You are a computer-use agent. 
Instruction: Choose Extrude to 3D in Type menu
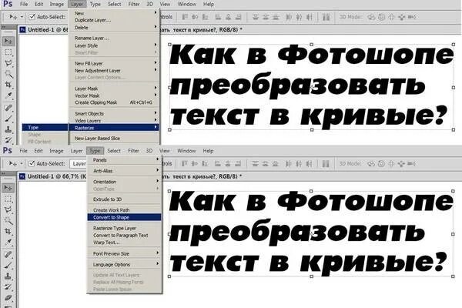point(124,199)
